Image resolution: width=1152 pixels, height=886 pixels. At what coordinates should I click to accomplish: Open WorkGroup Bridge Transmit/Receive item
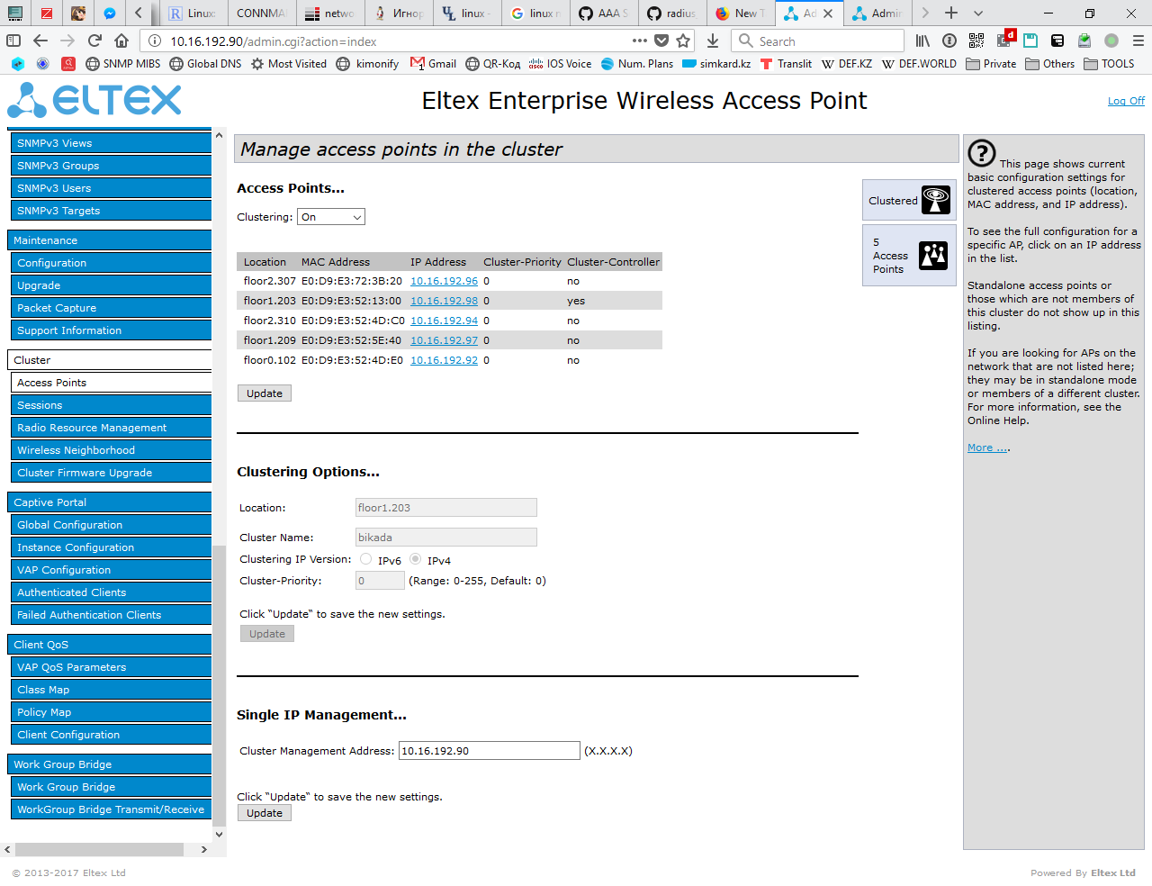pos(112,809)
